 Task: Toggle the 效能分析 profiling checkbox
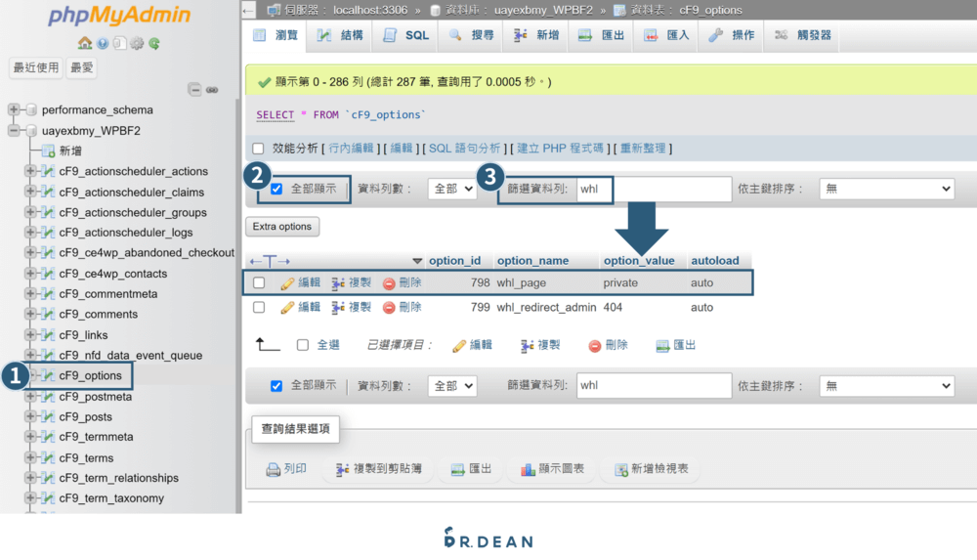258,149
